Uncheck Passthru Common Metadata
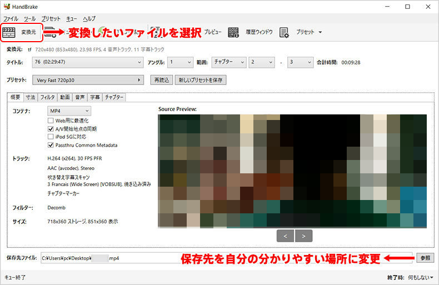Screen dimensions: 439x285 (51, 145)
